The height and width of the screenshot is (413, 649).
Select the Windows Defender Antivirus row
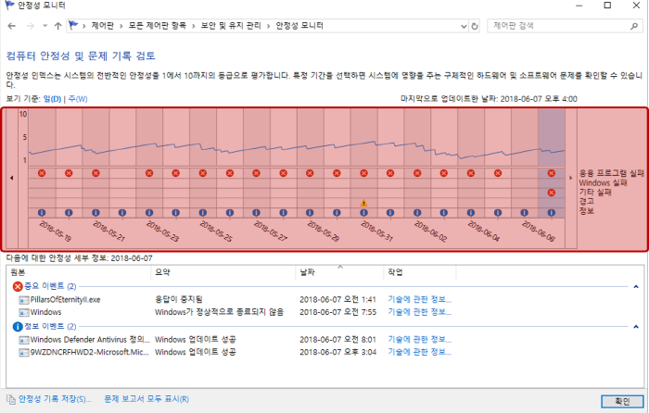click(x=235, y=340)
